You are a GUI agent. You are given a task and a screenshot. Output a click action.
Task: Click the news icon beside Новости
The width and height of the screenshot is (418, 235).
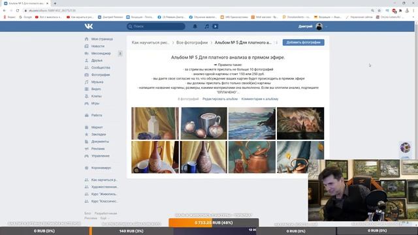[86, 46]
